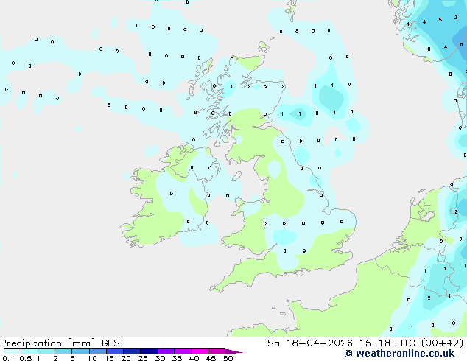Click the 'Sa 18-04-2026 15..18 UTC (00+42)' timestamp
This screenshot has height=361, width=467.
[365, 343]
